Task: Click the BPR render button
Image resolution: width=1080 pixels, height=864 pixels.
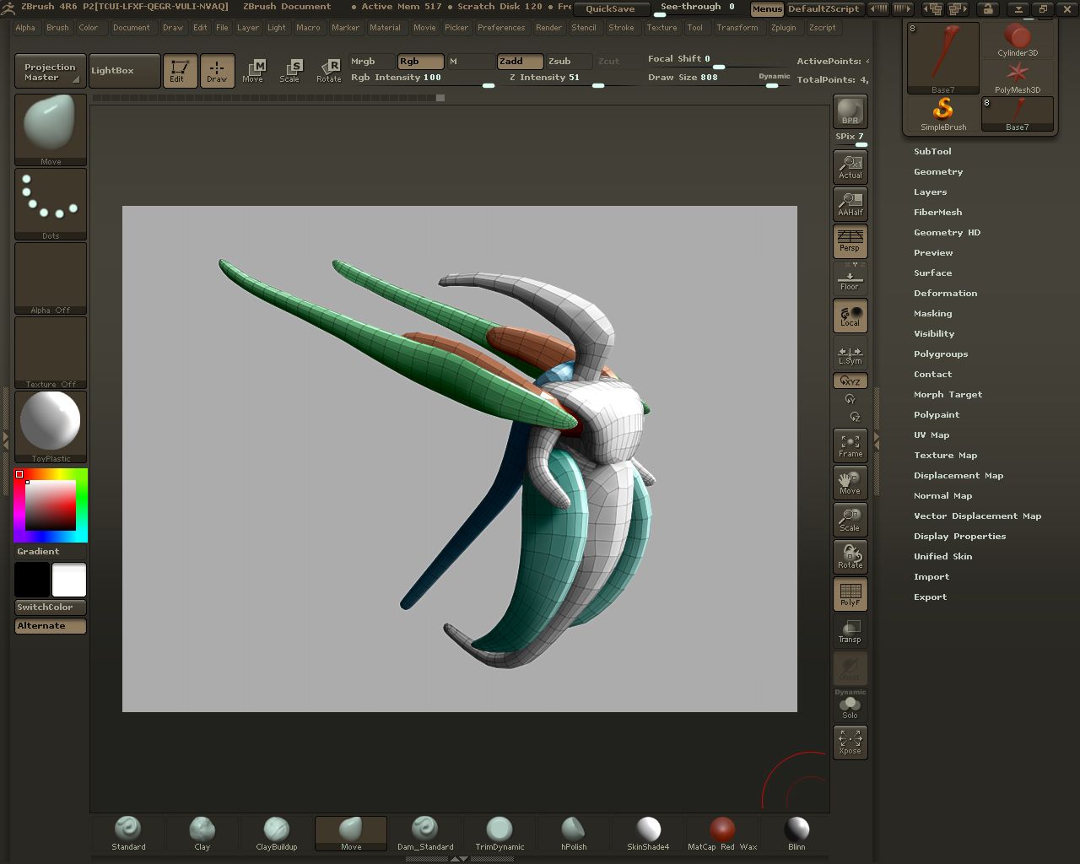Action: pos(850,111)
